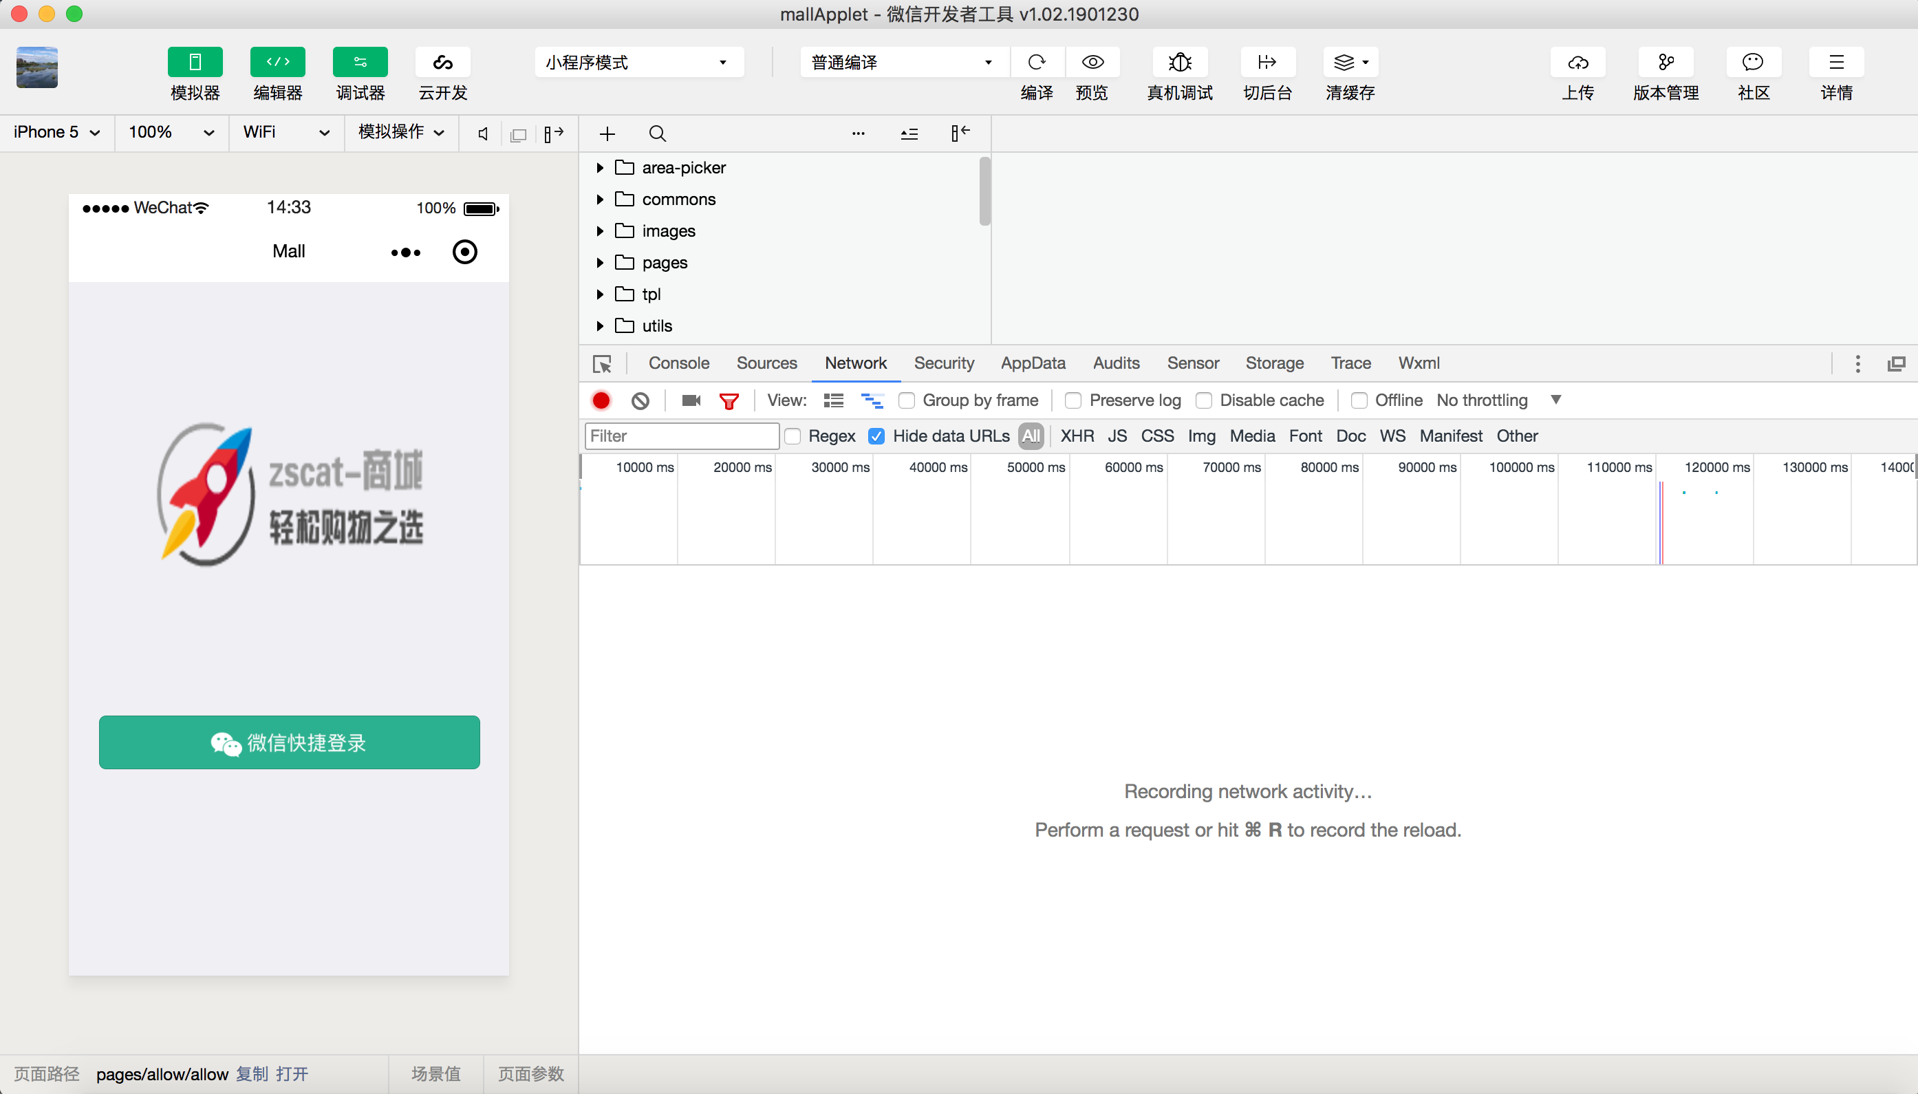Screen dimensions: 1918x1094
Task: Expand the pages folder in file tree
Action: (599, 262)
